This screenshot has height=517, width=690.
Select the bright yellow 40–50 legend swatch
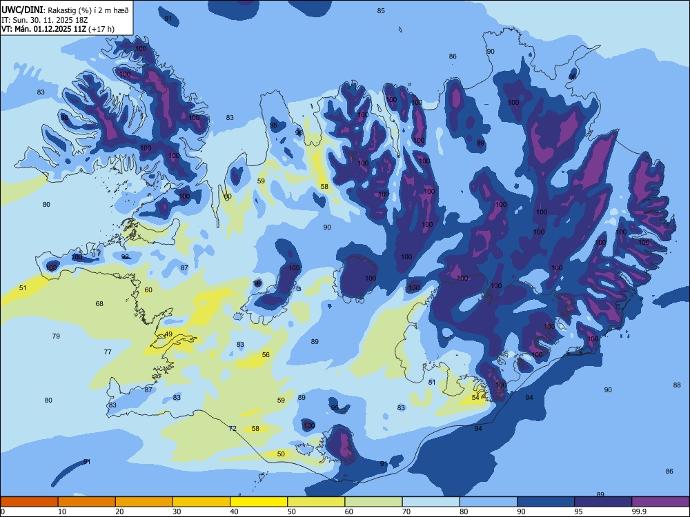(259, 502)
